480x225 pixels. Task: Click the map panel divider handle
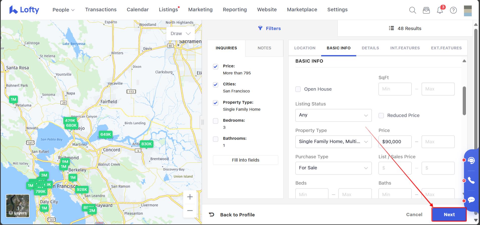pos(202,122)
